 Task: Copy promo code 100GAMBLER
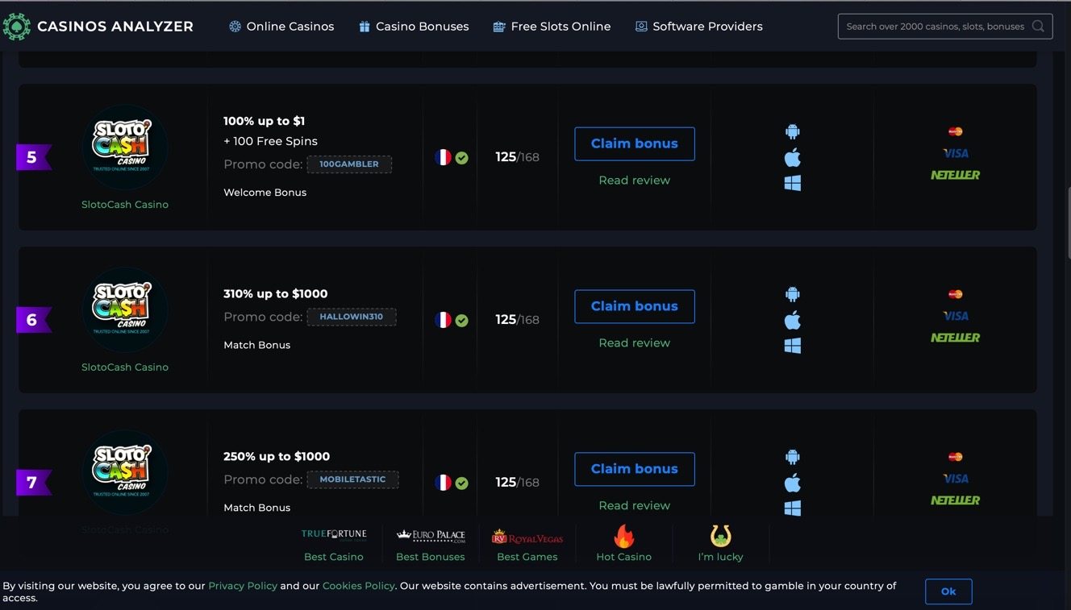349,164
